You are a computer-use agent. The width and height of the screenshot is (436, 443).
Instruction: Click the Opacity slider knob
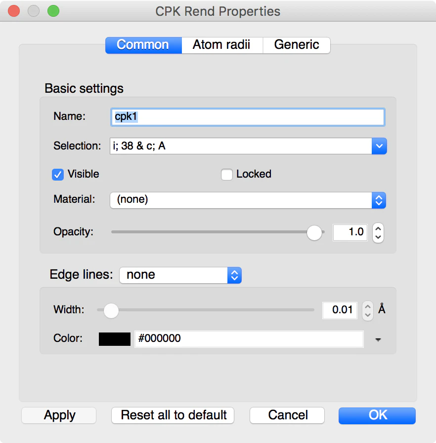[314, 232]
